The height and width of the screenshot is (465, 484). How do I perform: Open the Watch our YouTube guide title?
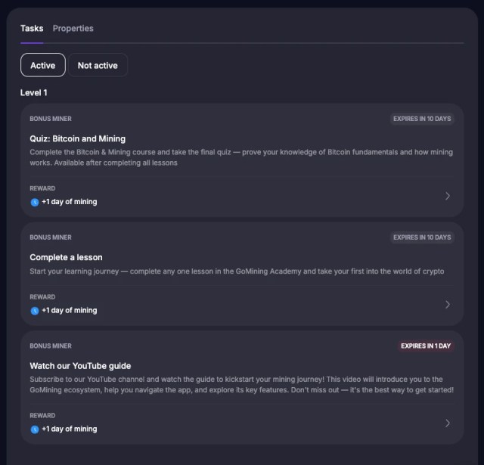[80, 366]
